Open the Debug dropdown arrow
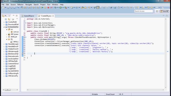Image resolution: width=171 pixels, height=96 pixels. coord(58,7)
